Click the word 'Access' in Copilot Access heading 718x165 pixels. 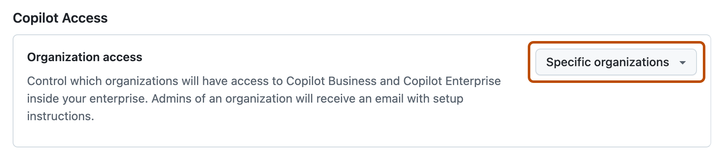[x=85, y=18]
